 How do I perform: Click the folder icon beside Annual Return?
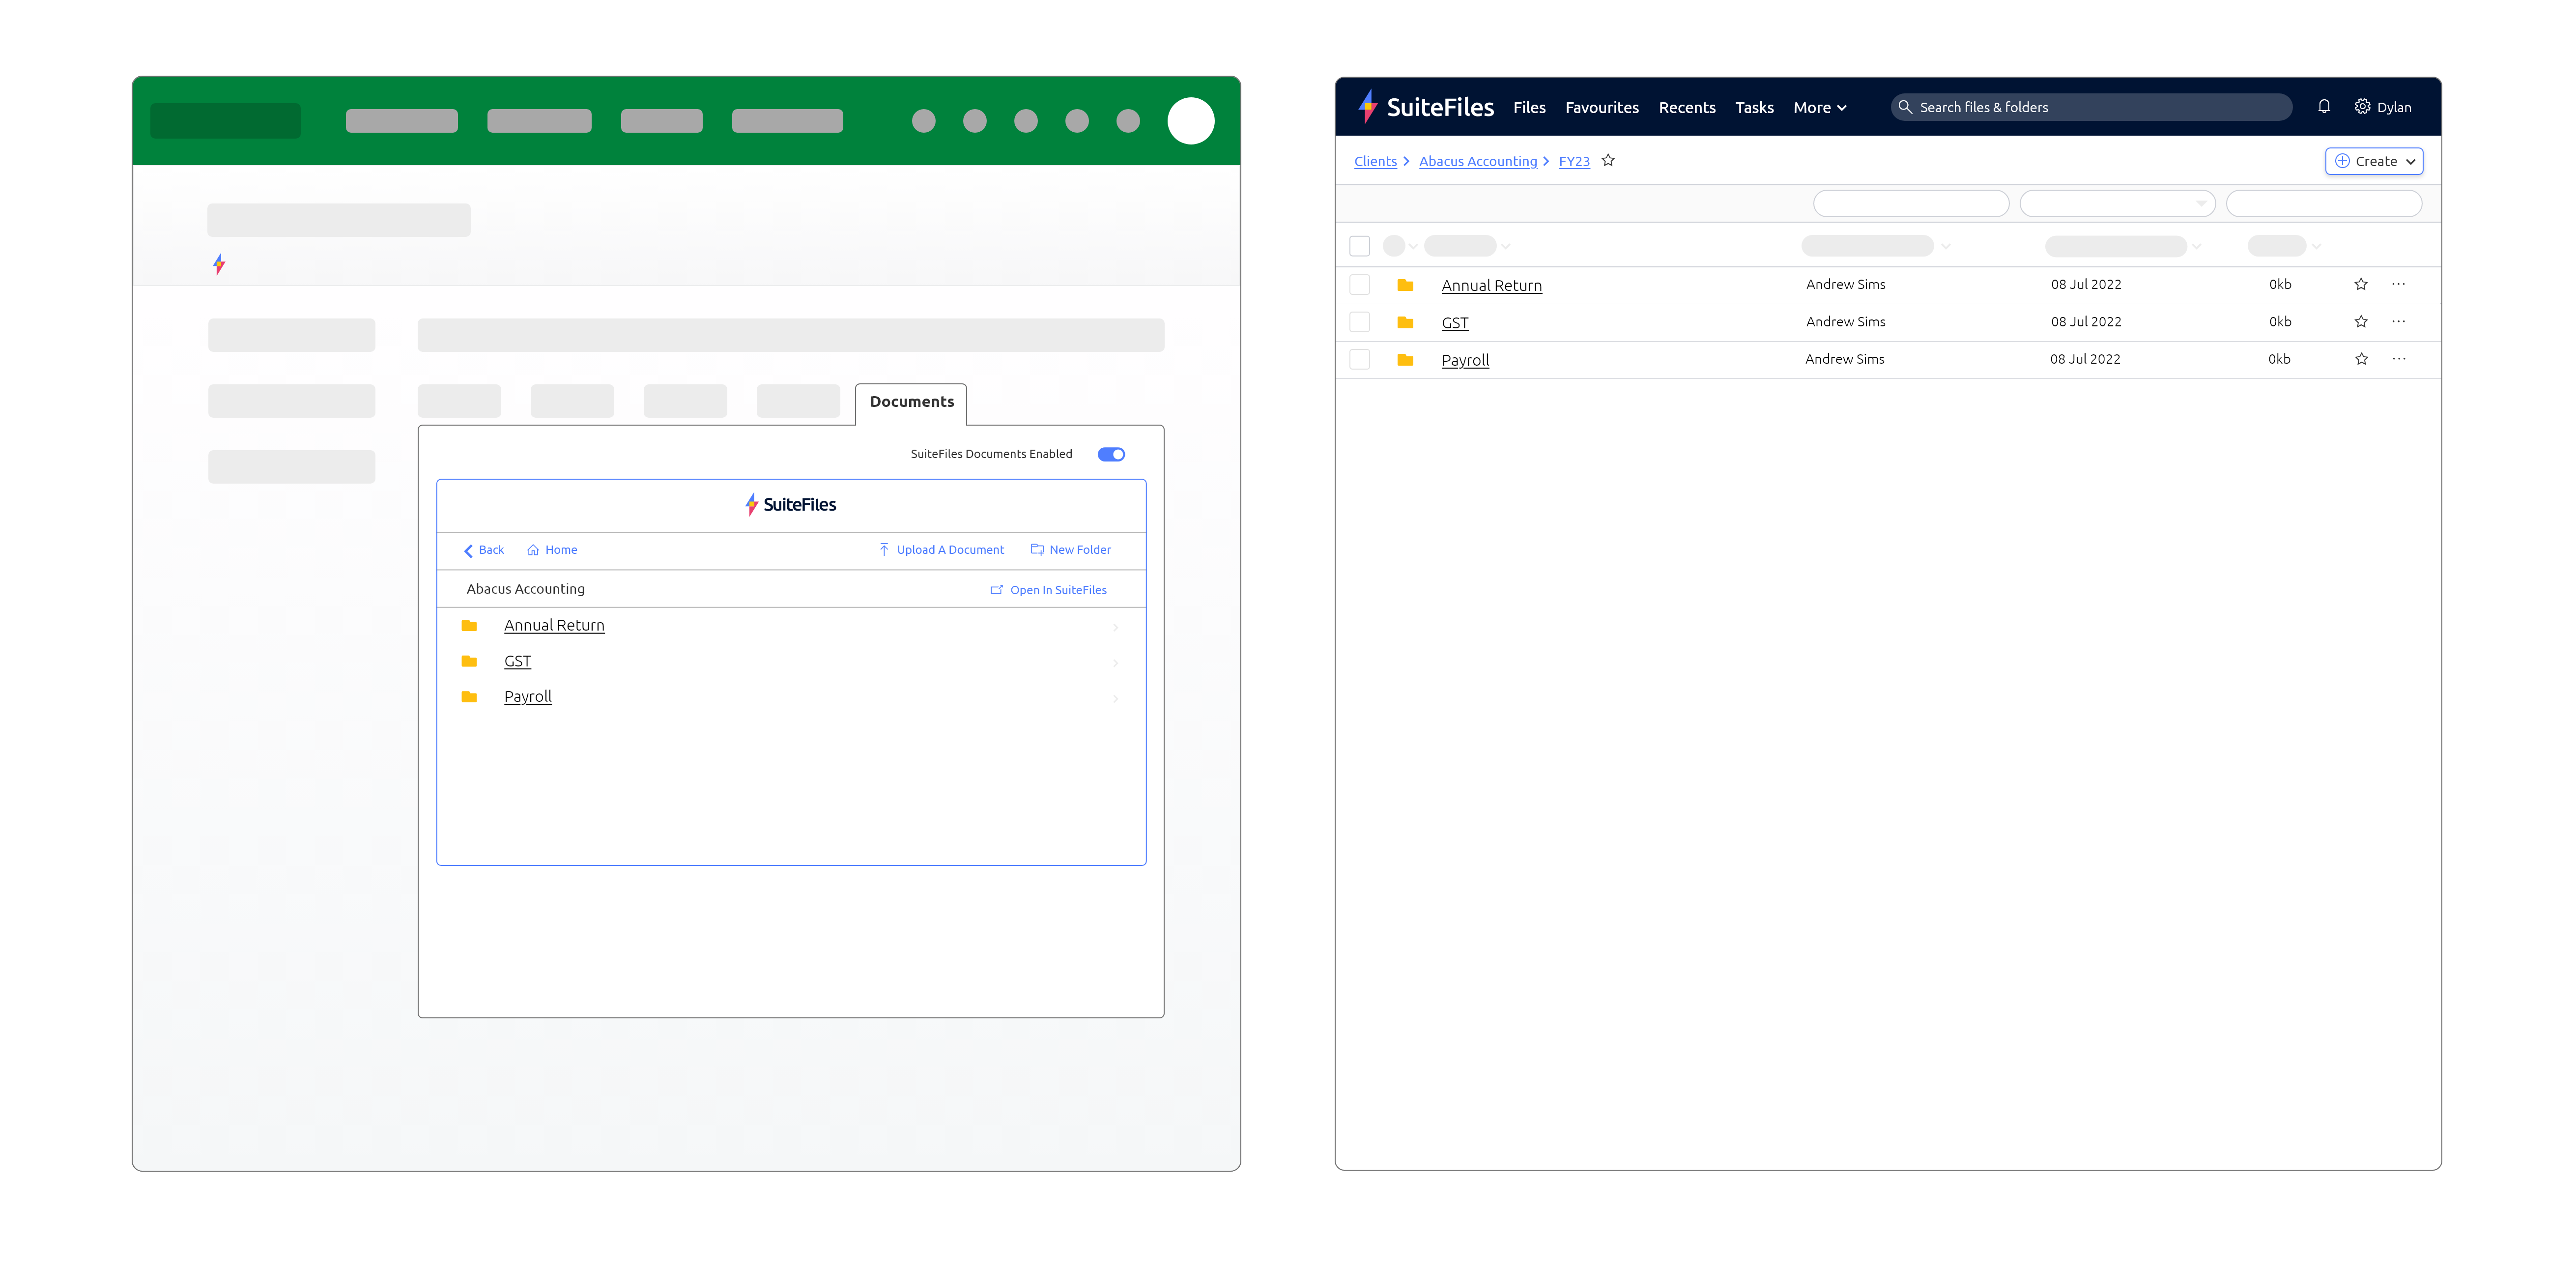tap(470, 625)
